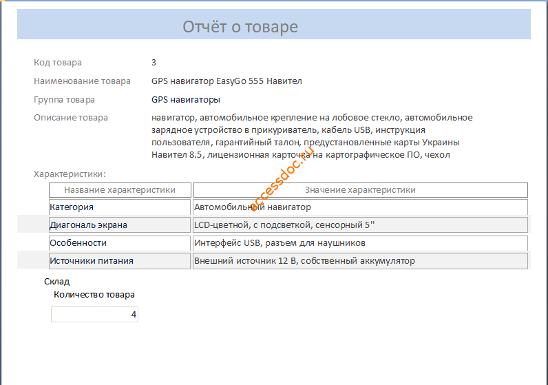Click the "LCD-цветной, с подсветкой, сенсорный 5"" cell
Viewport: 548px width, 385px height.
tap(360, 225)
